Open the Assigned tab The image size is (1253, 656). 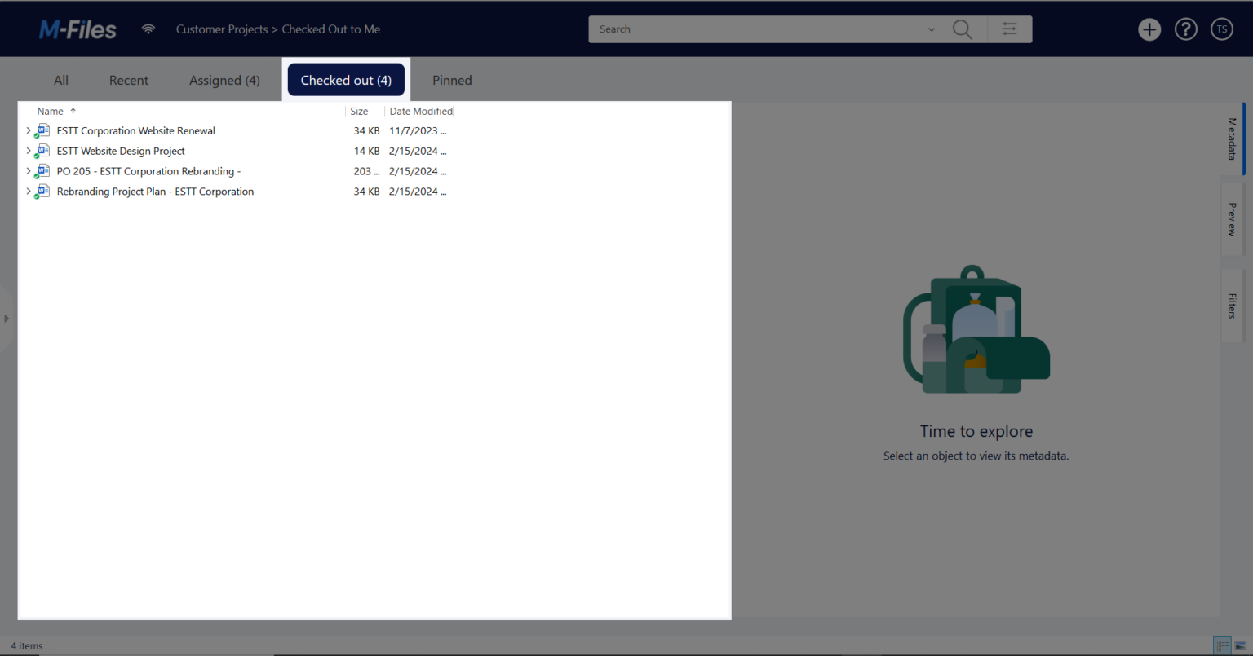tap(224, 80)
